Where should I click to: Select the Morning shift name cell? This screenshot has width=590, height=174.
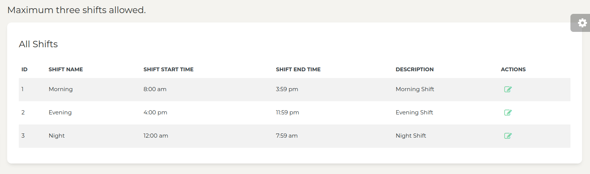61,89
